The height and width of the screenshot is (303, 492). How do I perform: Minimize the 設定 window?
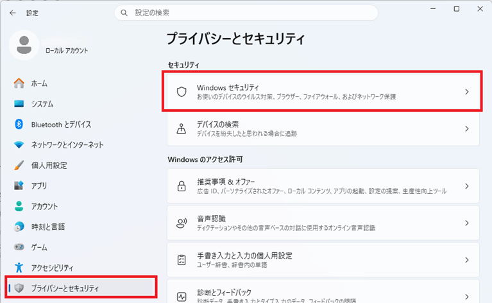tap(433, 9)
